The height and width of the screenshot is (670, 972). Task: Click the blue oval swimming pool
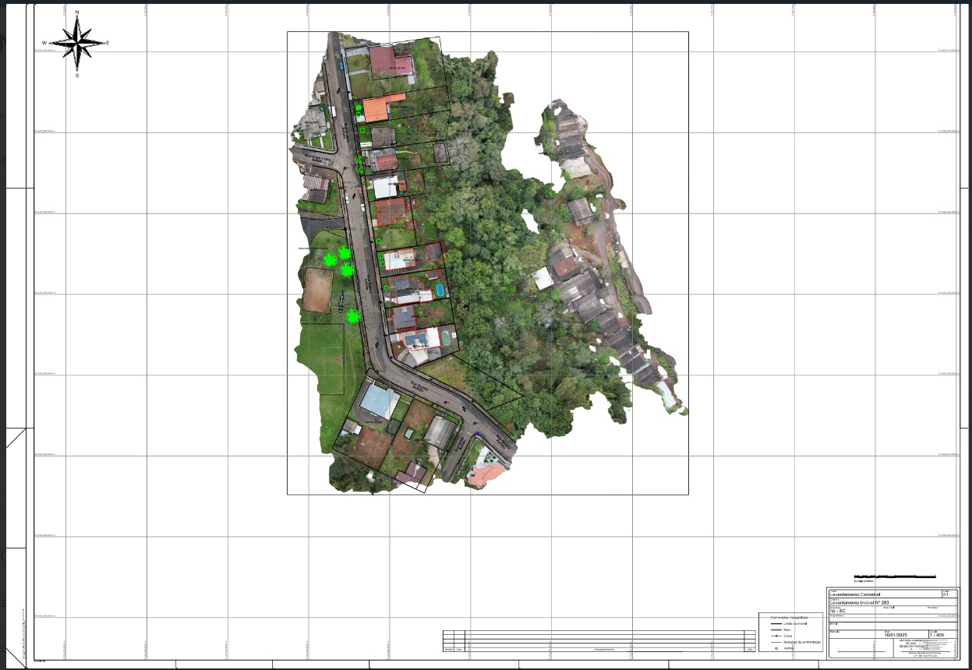click(x=440, y=290)
